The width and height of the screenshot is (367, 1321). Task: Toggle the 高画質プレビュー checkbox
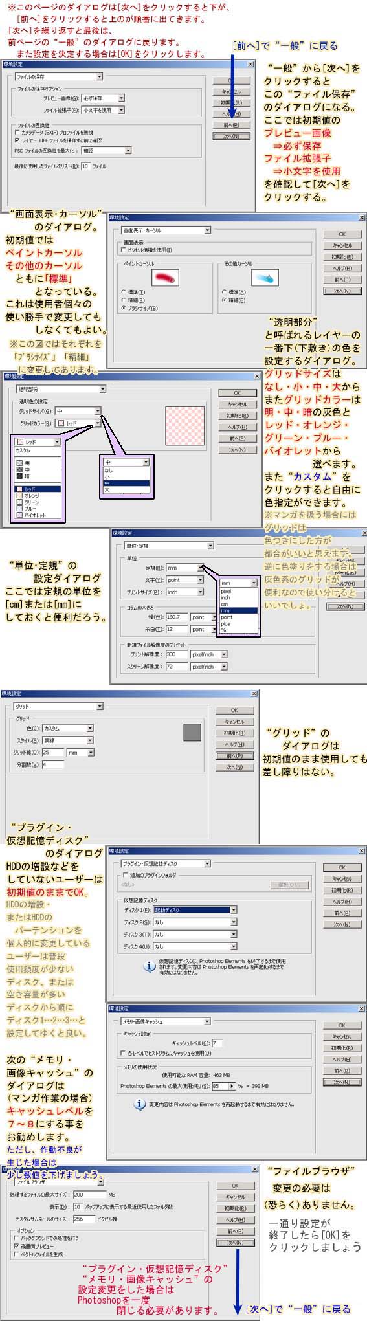(x=16, y=1245)
